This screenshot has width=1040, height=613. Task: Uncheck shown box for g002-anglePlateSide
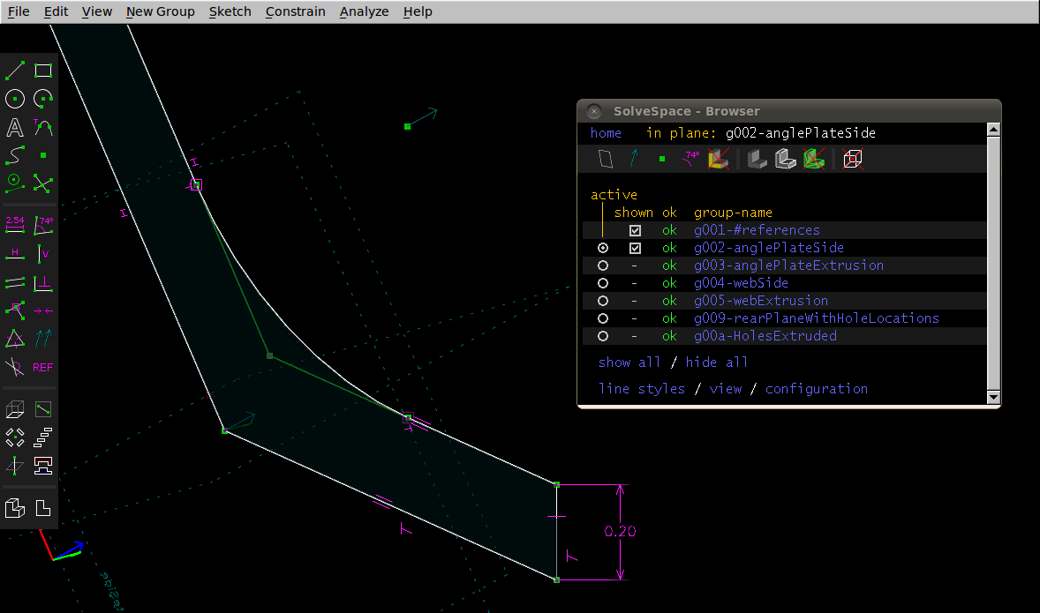[x=635, y=248]
